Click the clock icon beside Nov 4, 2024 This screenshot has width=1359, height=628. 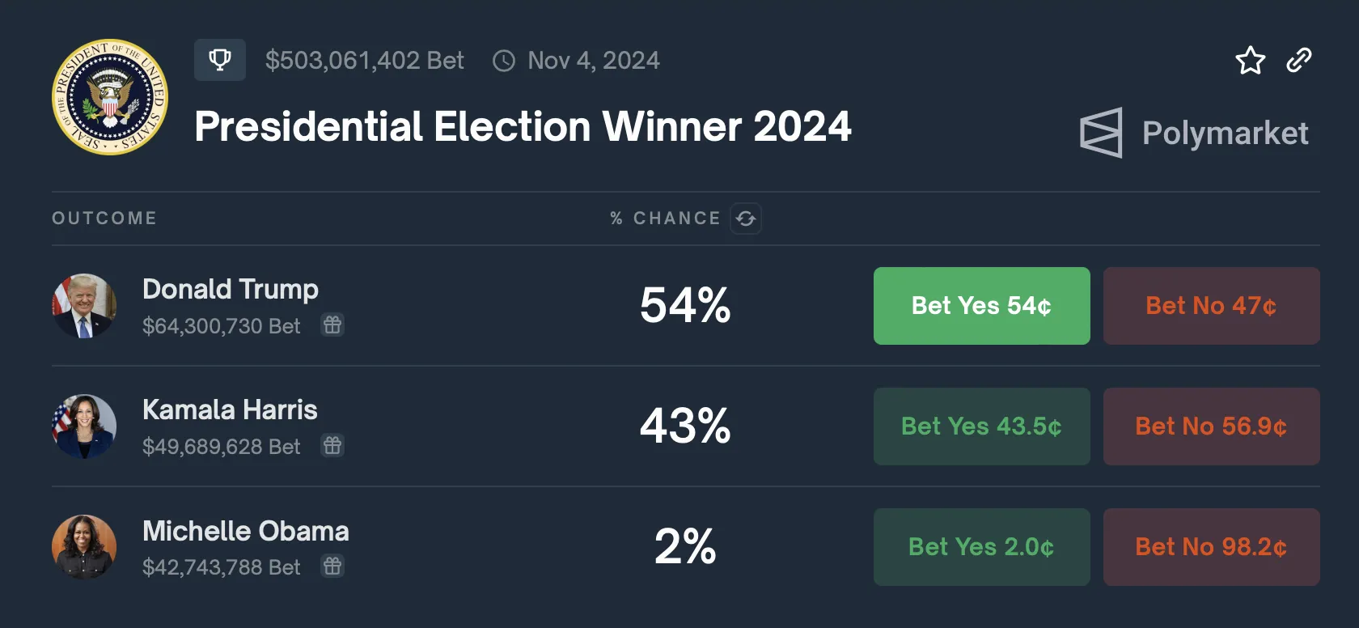tap(504, 61)
